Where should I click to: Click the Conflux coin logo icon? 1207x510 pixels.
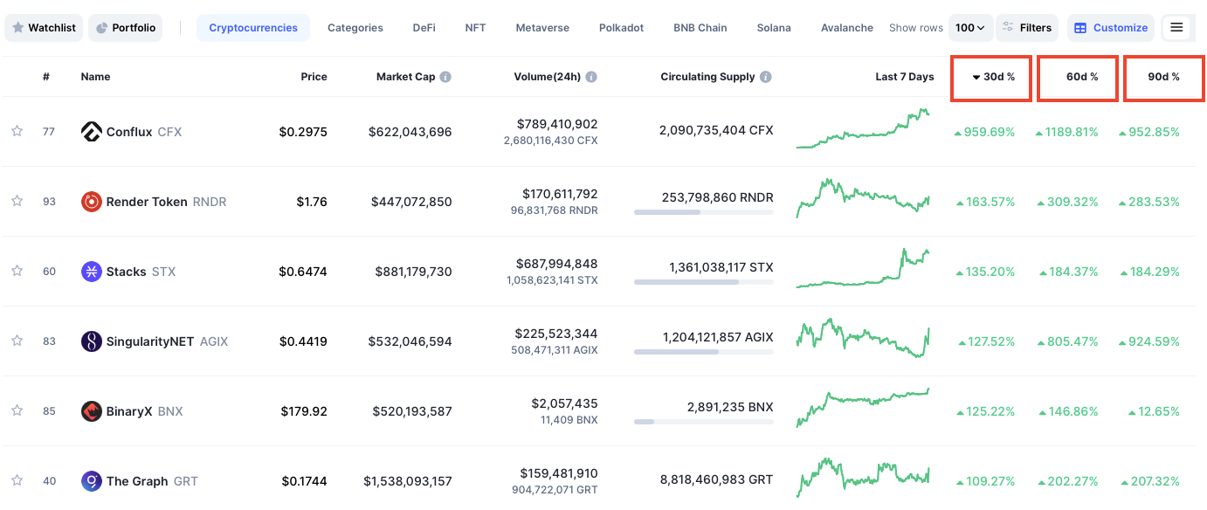[x=91, y=132]
